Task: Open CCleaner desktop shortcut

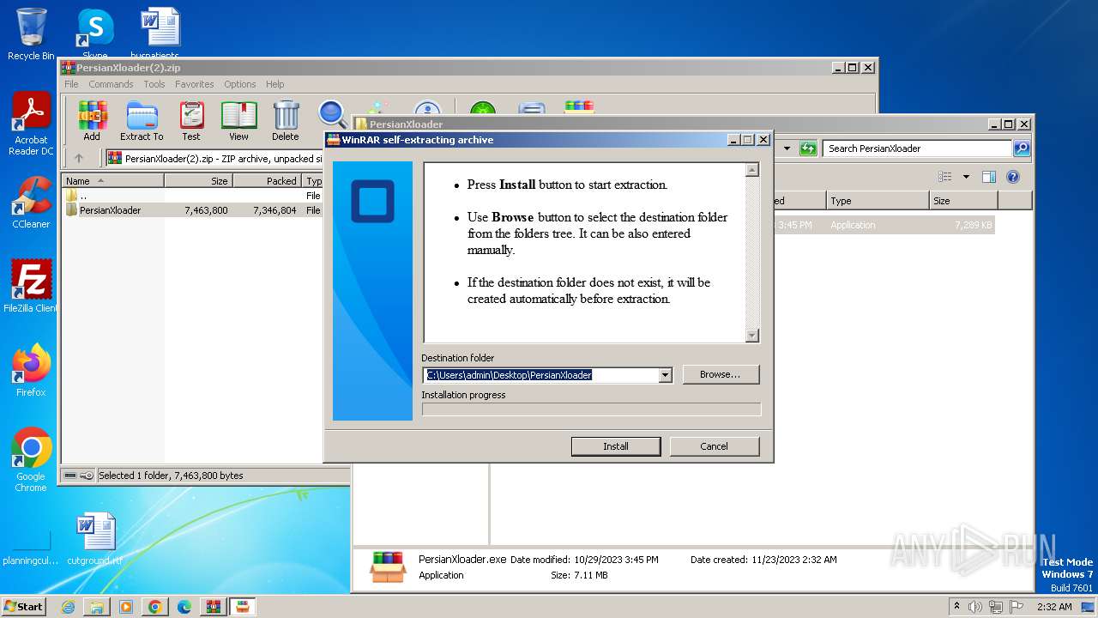Action: point(31,203)
